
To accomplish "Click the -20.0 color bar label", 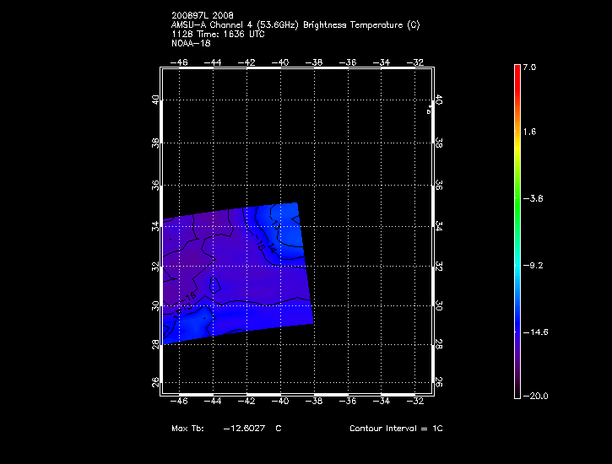I will pos(535,396).
